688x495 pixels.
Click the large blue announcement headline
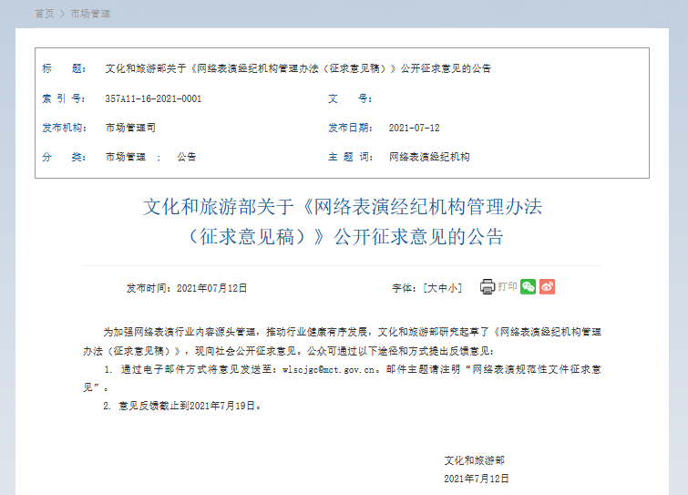click(344, 222)
